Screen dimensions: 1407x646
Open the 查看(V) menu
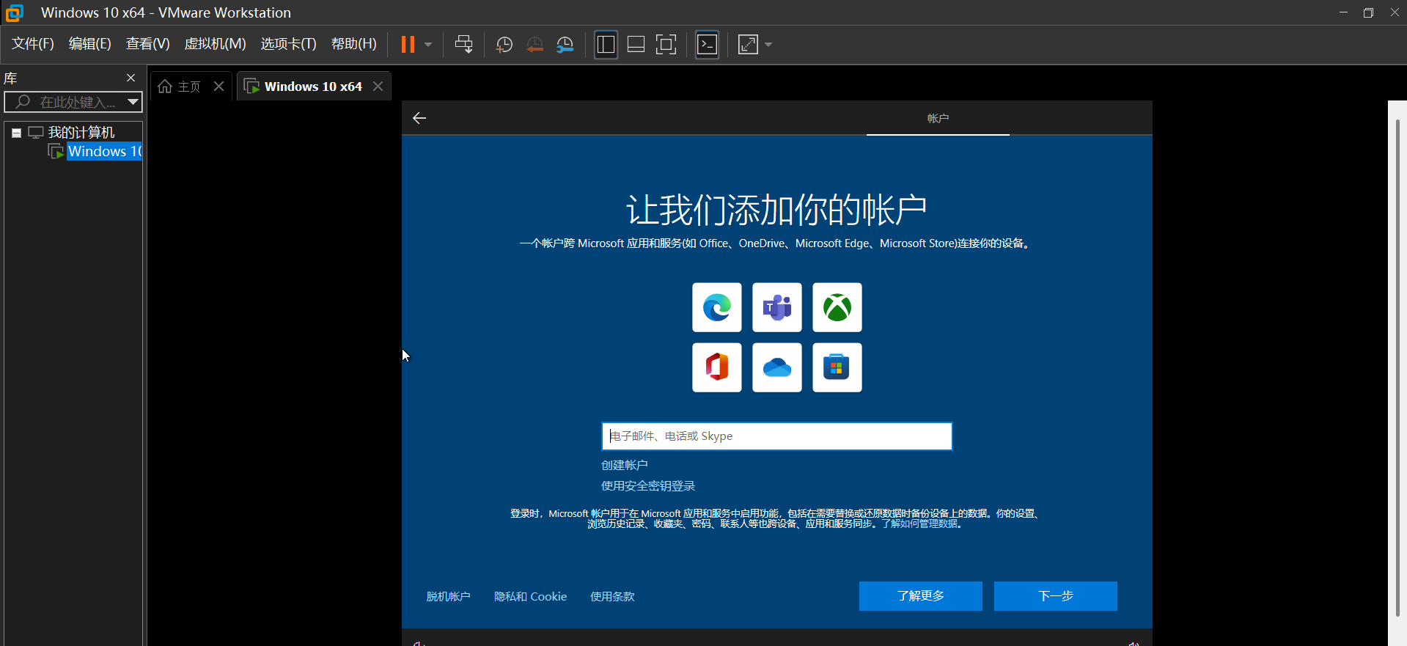pyautogui.click(x=147, y=44)
